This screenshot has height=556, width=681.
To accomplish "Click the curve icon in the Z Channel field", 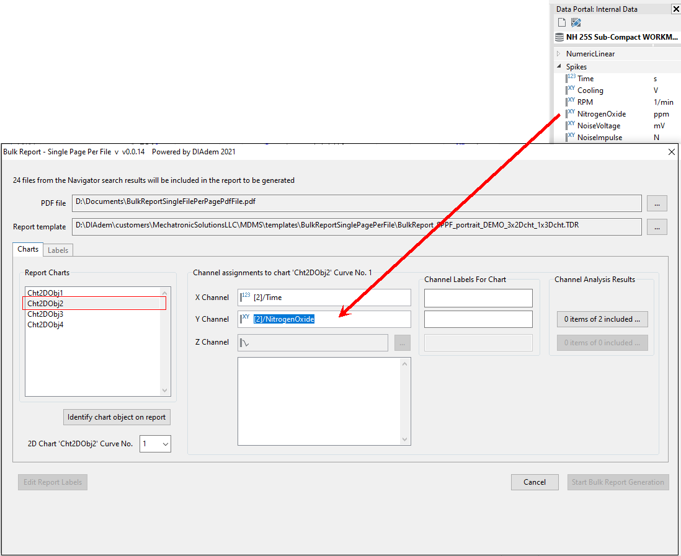I will (x=246, y=343).
